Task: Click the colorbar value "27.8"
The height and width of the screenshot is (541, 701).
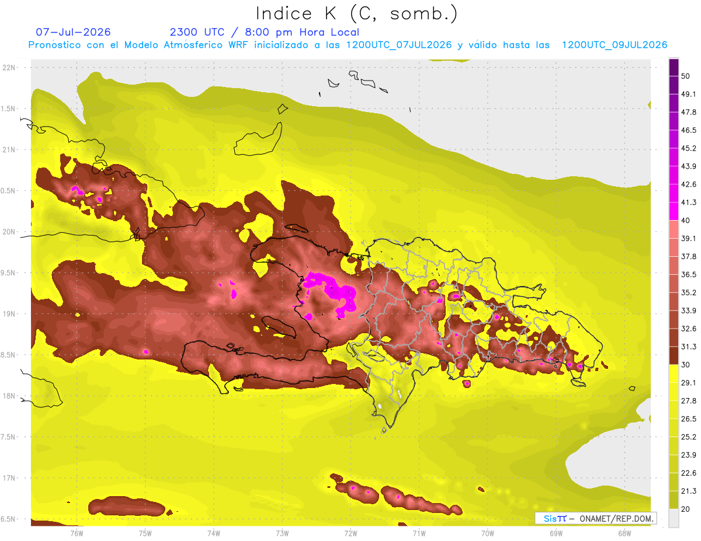Action: tap(689, 401)
